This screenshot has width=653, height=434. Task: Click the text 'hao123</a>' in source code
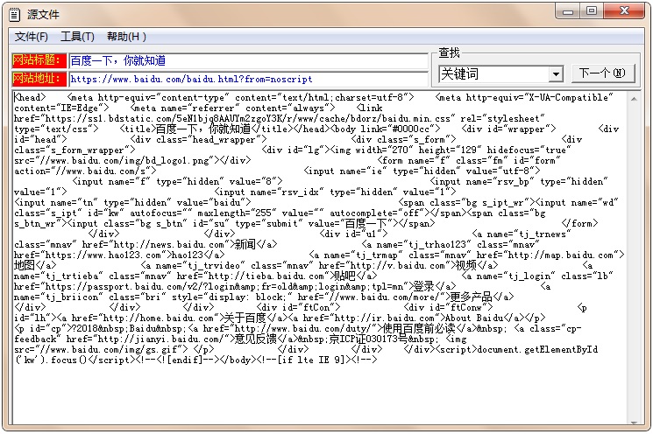coord(198,255)
